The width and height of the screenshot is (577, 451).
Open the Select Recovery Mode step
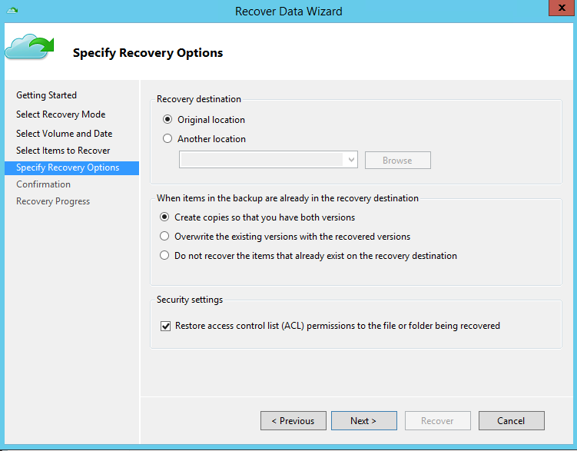61,114
